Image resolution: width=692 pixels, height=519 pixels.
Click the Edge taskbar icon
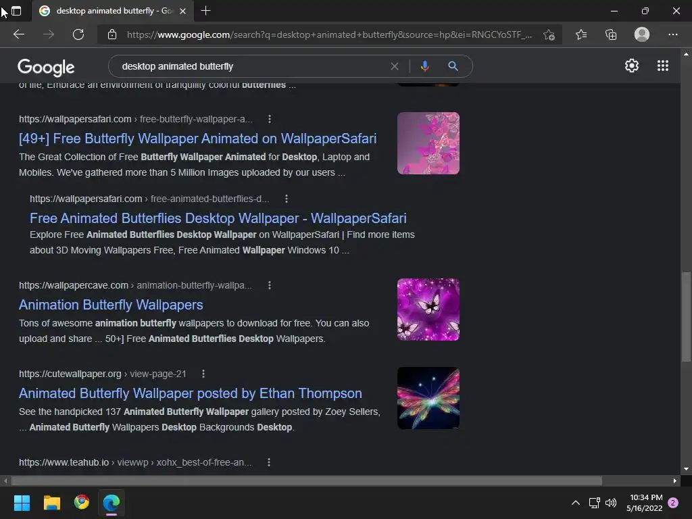112,503
